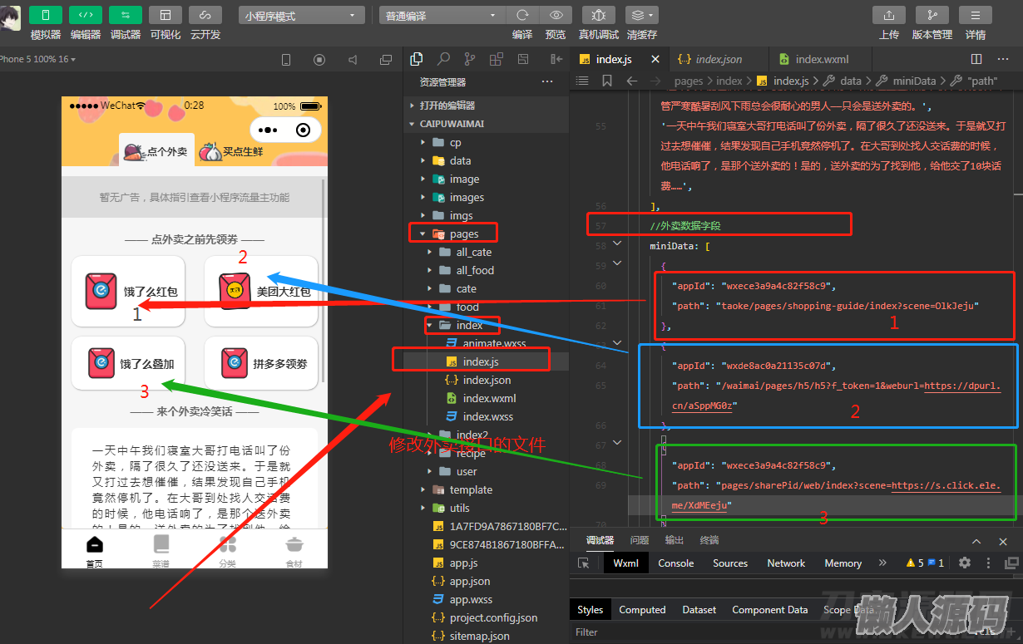Viewport: 1023px width, 644px height.
Task: Open app.json in the file tree
Action: coord(470,581)
